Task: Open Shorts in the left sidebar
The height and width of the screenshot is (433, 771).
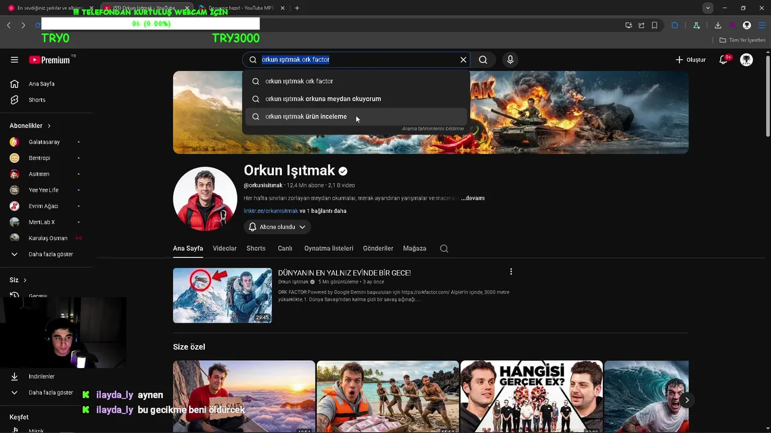Action: tap(37, 100)
